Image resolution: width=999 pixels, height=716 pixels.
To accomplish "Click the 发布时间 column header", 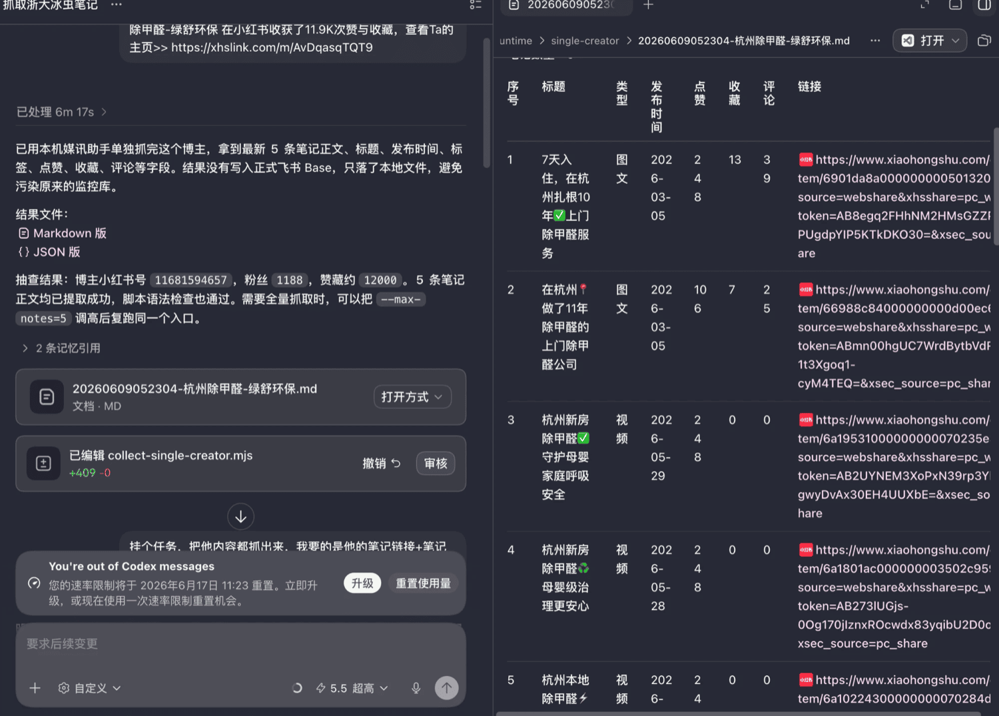I will pos(657,107).
